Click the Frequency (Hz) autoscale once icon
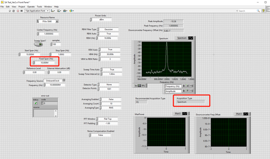The image size is (270, 159). pos(187,86)
